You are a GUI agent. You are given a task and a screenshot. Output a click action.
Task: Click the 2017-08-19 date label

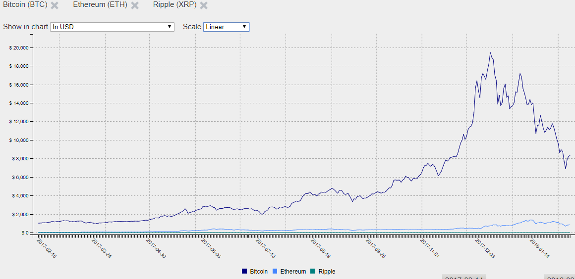[x=320, y=248]
